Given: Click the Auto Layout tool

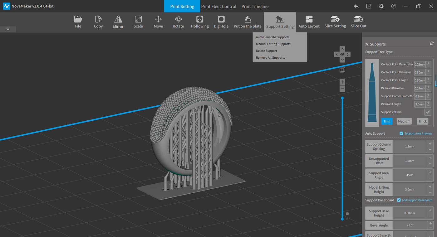Looking at the screenshot, I should (309, 22).
